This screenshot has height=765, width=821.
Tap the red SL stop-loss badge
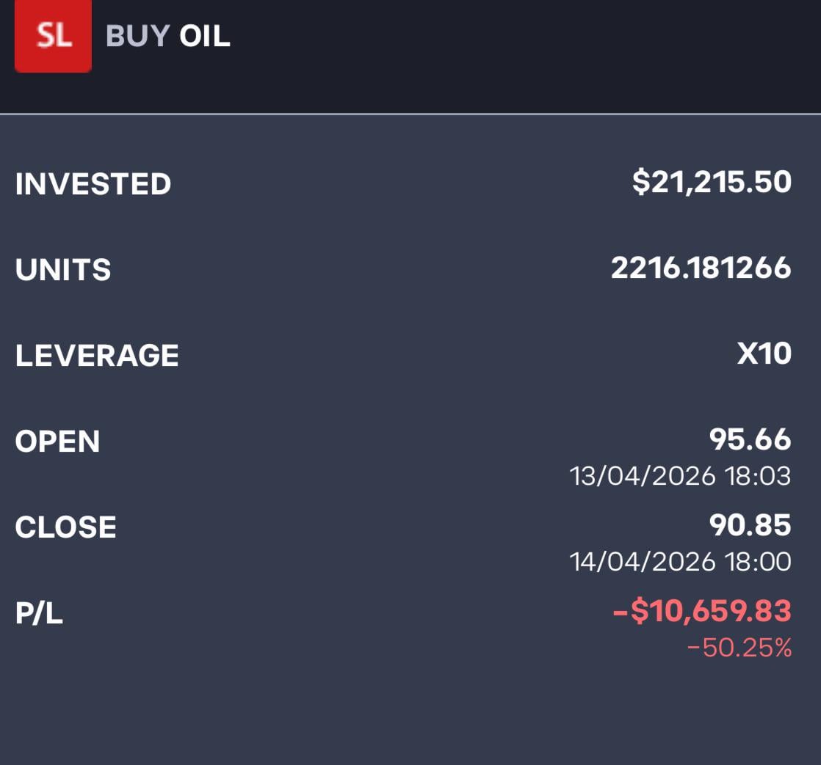53,36
